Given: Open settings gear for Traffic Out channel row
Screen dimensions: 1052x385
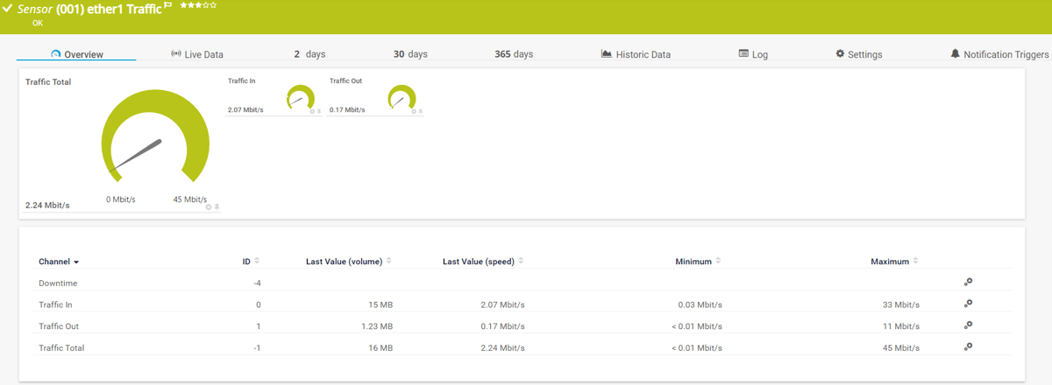Looking at the screenshot, I should (x=968, y=325).
